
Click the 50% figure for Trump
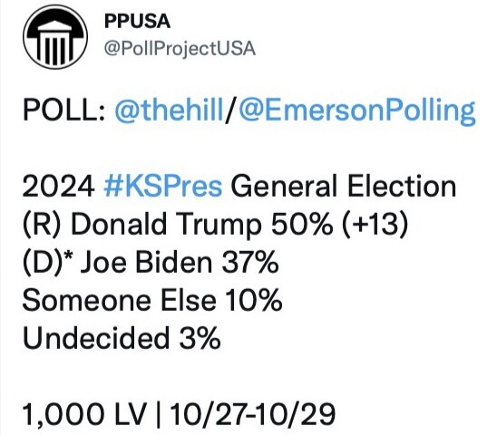[x=302, y=224]
